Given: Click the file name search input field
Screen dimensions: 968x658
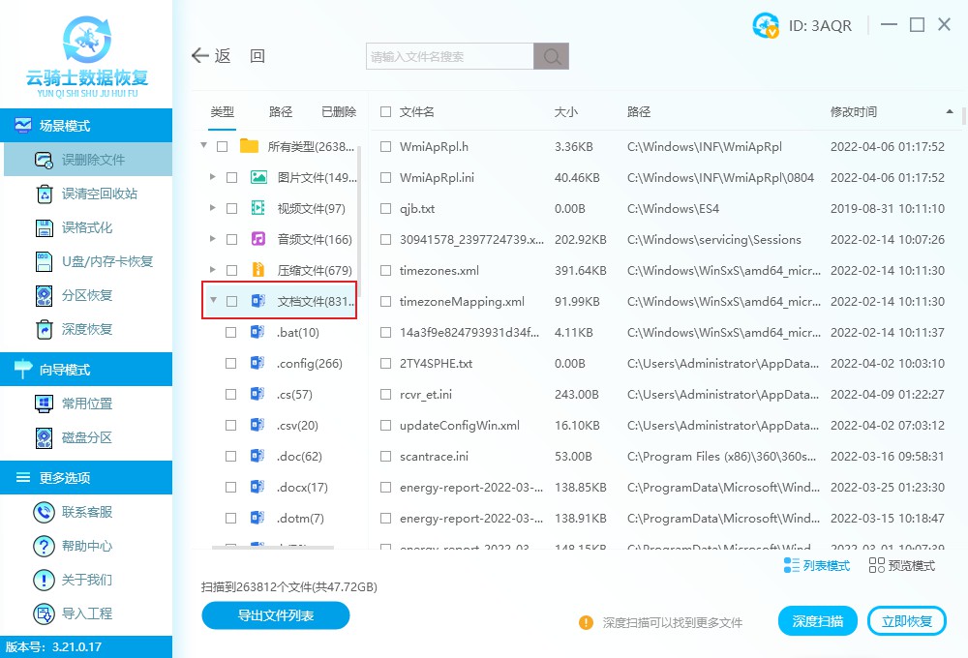Looking at the screenshot, I should click(x=445, y=55).
